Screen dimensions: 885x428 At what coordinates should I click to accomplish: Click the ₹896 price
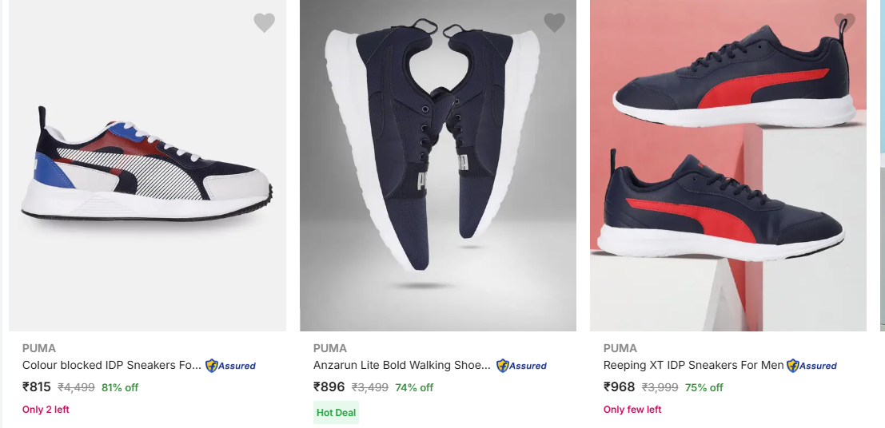pos(329,387)
